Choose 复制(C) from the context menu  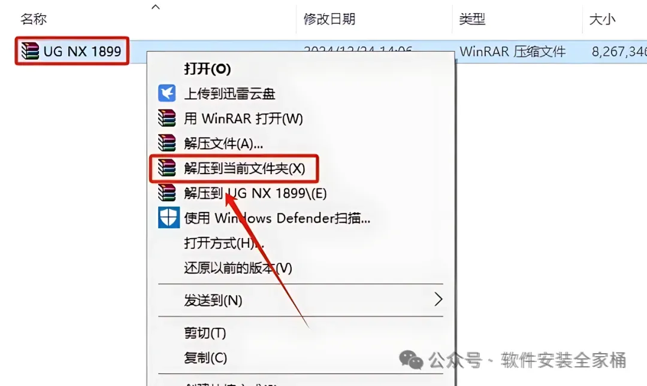[x=205, y=357]
